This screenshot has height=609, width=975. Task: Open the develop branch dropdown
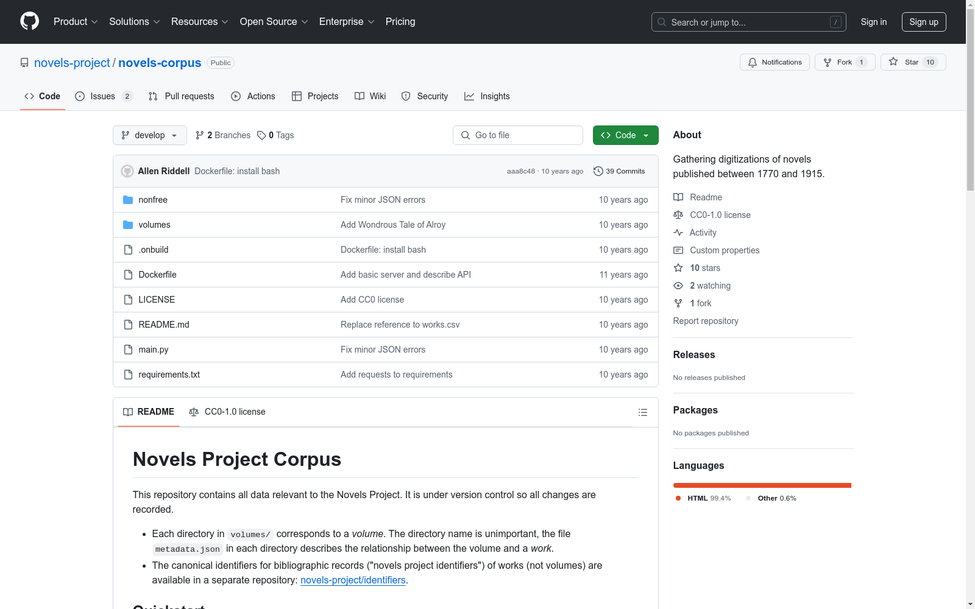click(150, 135)
